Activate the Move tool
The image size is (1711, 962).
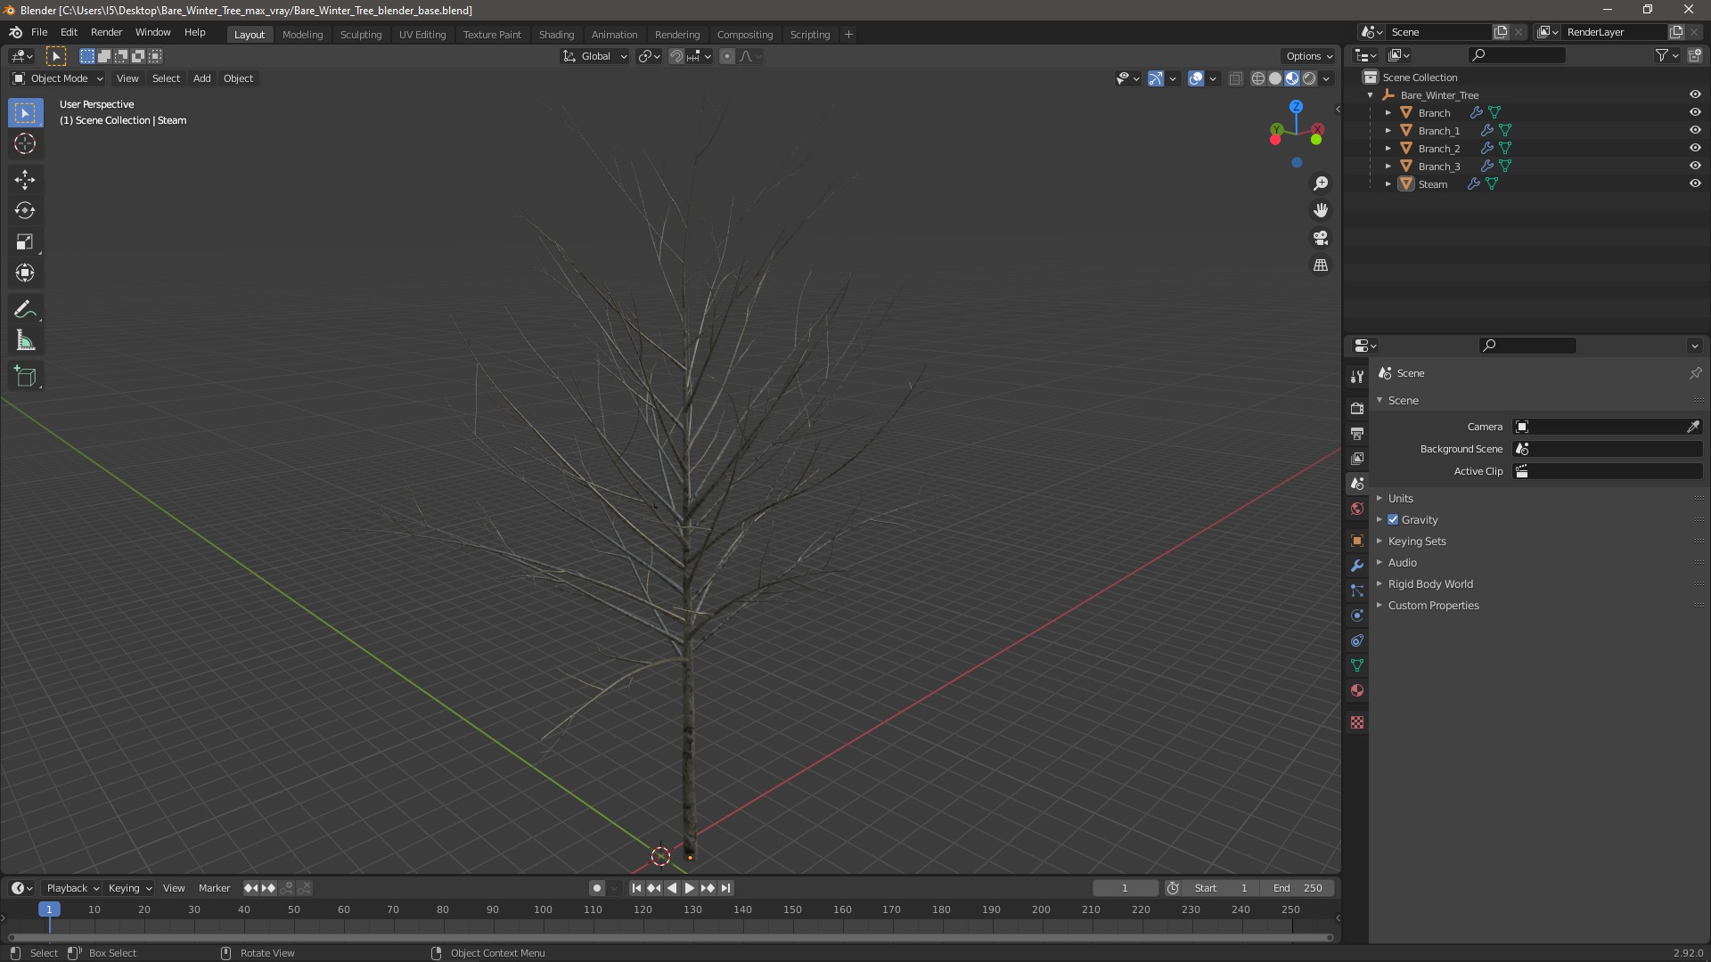(25, 180)
